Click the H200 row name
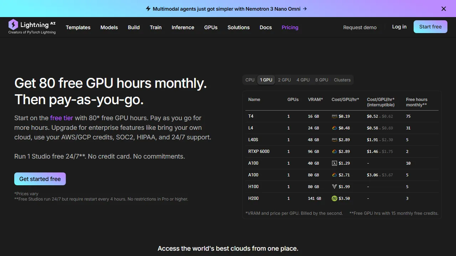 (x=253, y=198)
